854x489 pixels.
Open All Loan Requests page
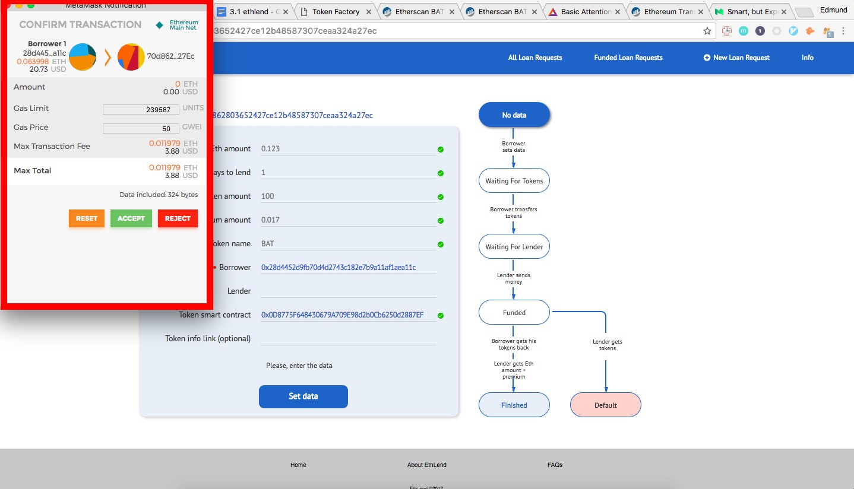click(535, 58)
